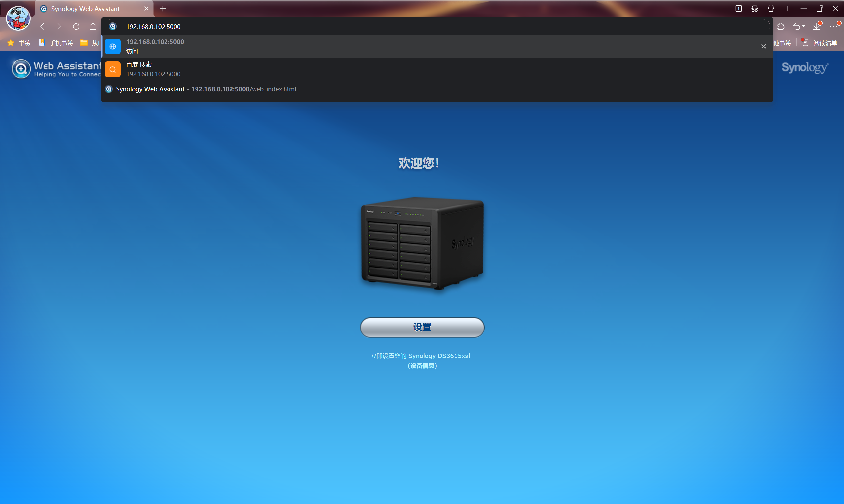Screen dimensions: 844x504
Task: Click the 设置 setup button
Action: [422, 327]
